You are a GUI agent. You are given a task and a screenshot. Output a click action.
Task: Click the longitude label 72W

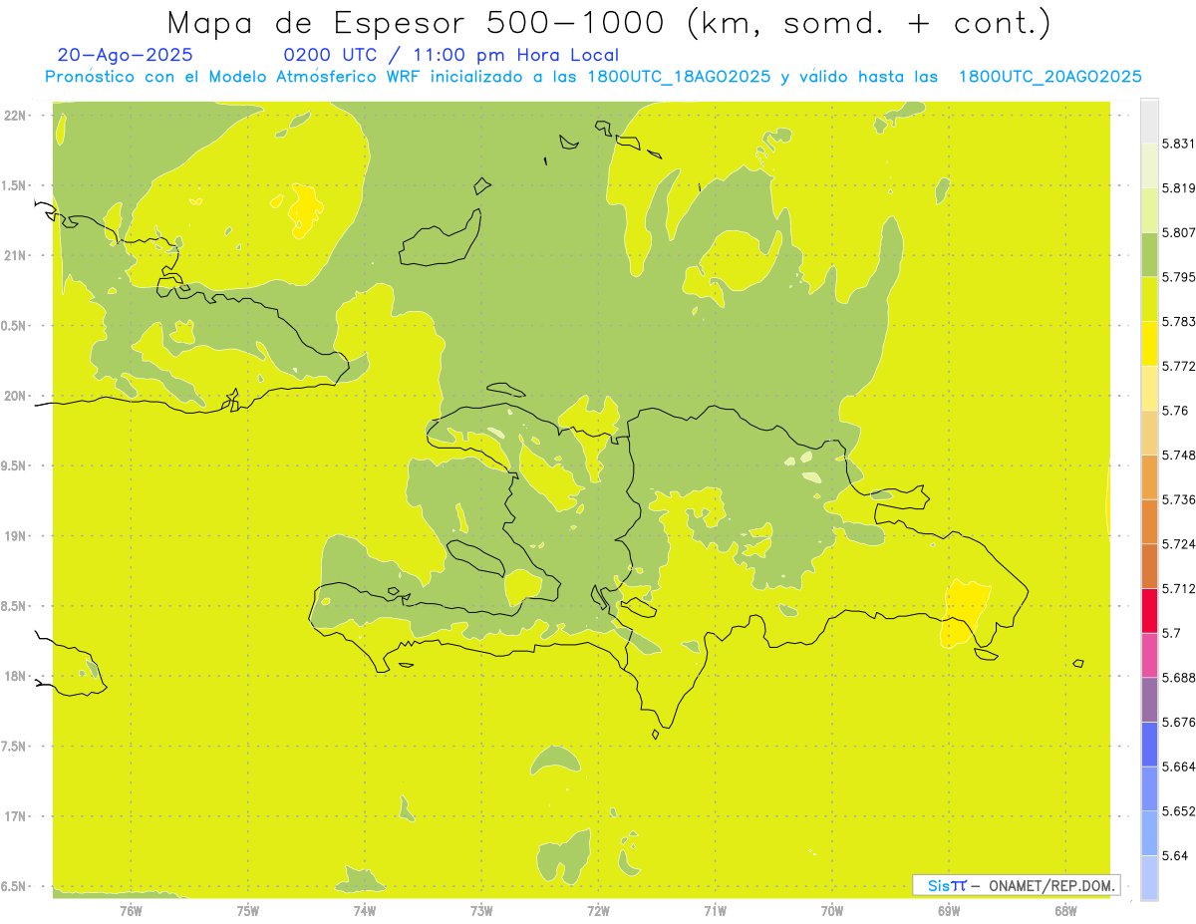click(x=598, y=910)
